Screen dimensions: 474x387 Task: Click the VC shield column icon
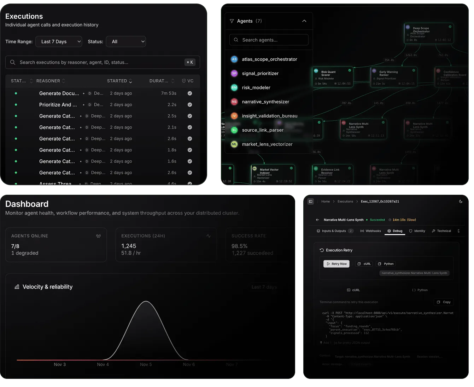(184, 81)
